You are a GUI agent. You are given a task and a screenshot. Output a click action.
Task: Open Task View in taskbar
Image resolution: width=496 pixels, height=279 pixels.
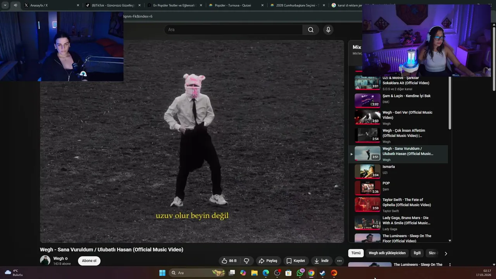pyautogui.click(x=232, y=273)
